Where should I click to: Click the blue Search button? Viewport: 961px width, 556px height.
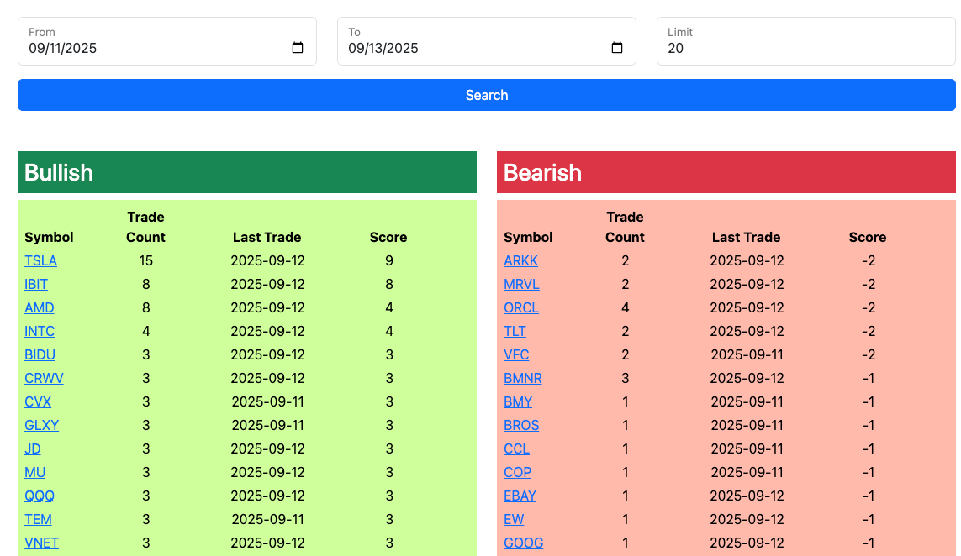tap(487, 95)
